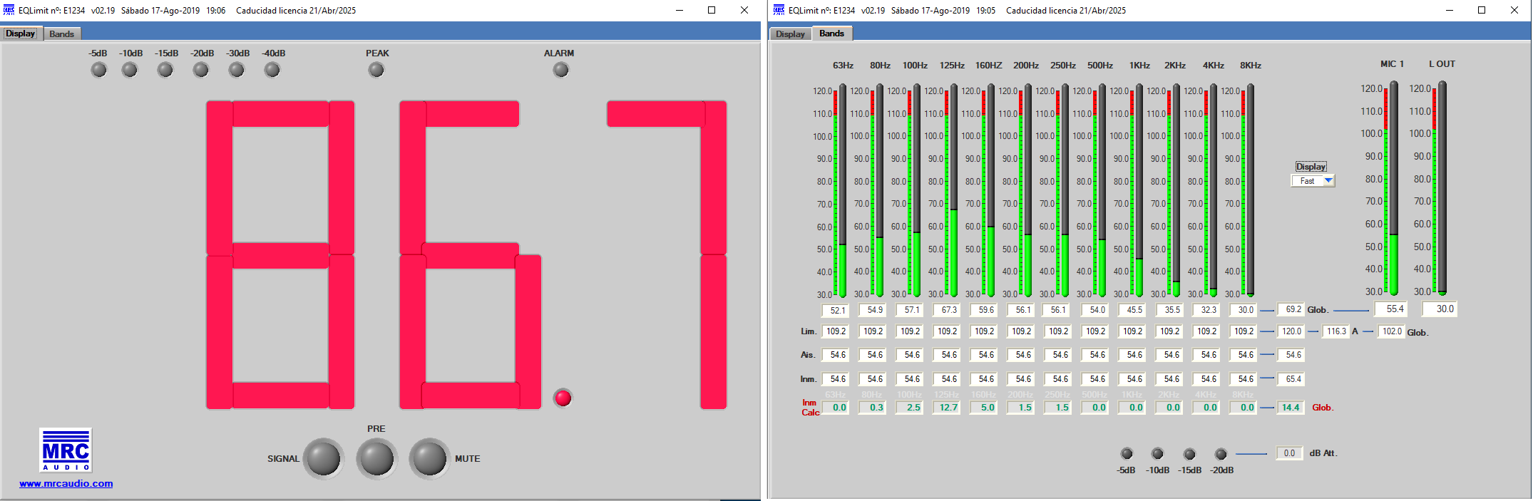
Task: Click the dB Att. value field
Action: click(1289, 453)
